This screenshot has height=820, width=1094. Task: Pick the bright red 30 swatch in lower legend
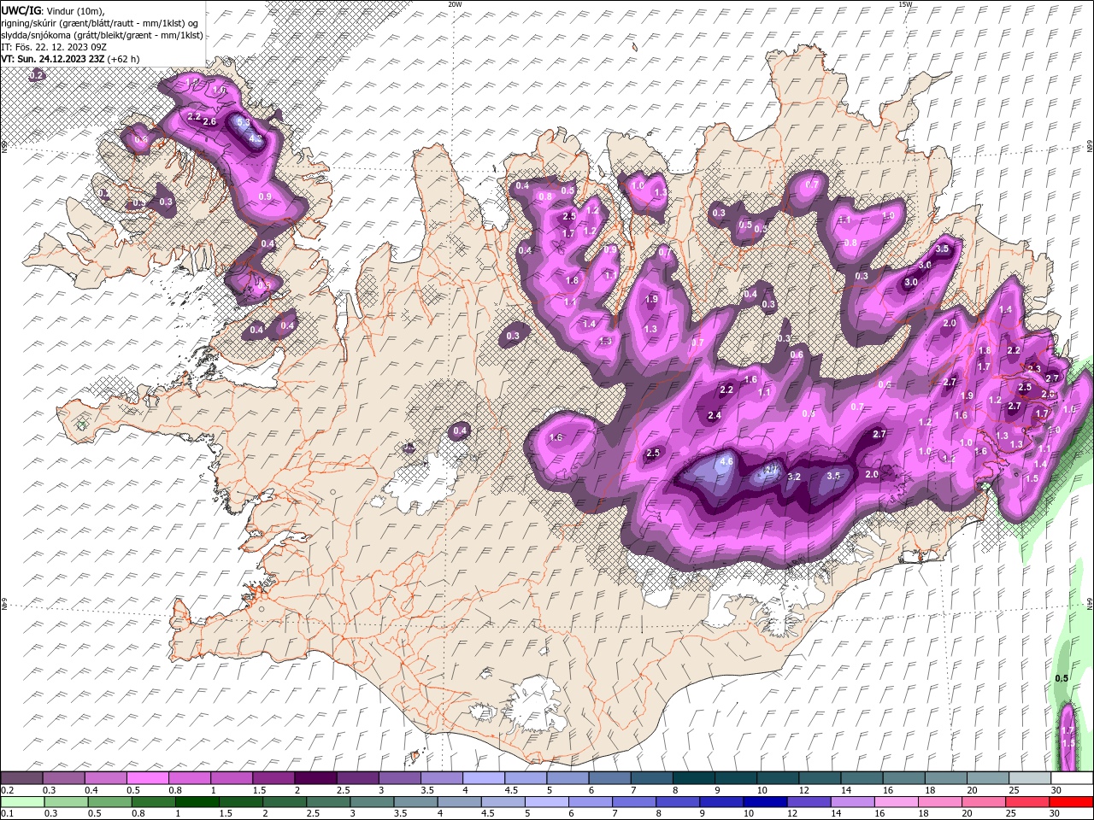tap(1071, 802)
